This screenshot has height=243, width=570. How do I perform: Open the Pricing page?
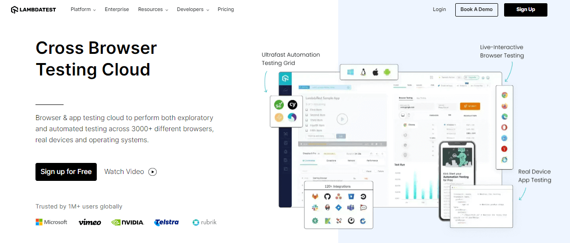(226, 9)
